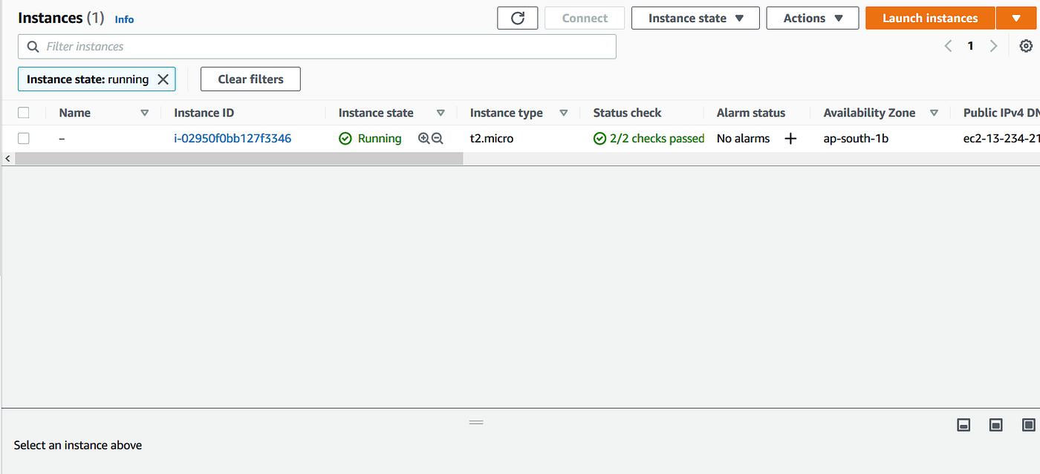The image size is (1040, 474).
Task: Zoom in filter icon beside Running state
Action: coord(423,138)
